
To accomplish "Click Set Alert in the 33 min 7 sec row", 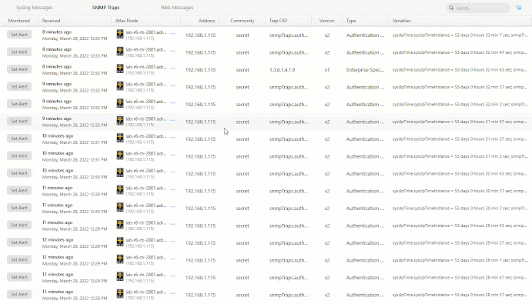I will 19,35.
